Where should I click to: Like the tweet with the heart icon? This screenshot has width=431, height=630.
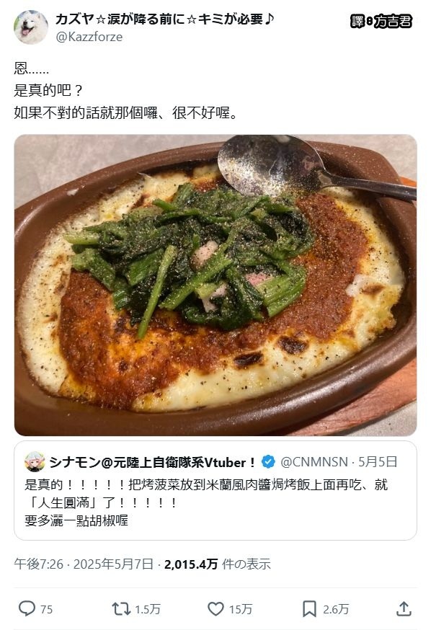coord(215,608)
